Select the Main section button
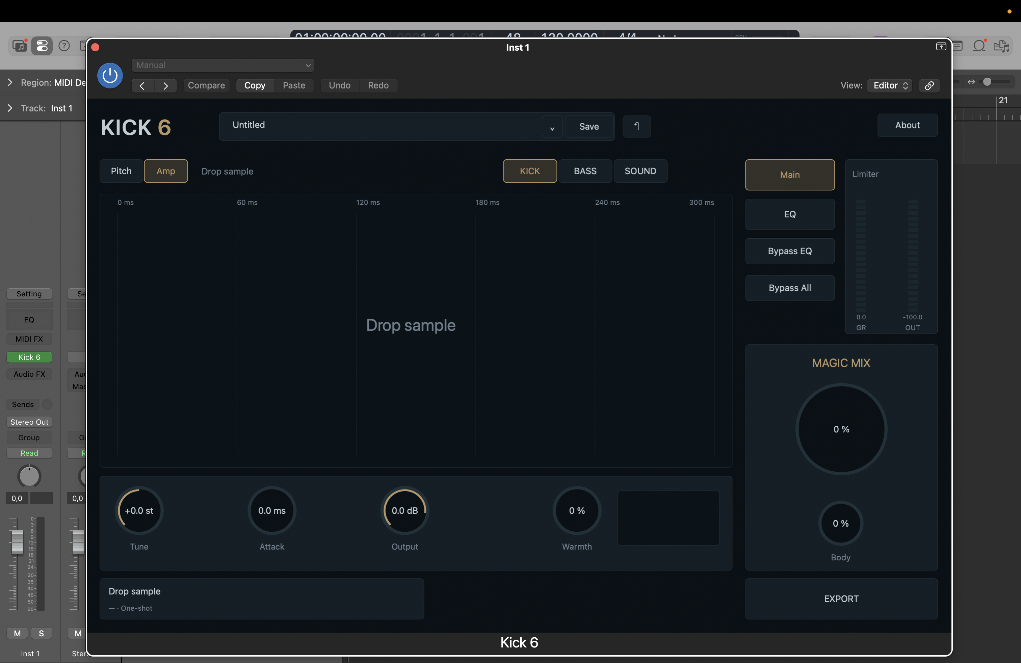1021x663 pixels. click(x=789, y=175)
